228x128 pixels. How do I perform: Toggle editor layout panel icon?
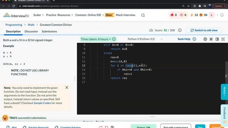pos(217,39)
